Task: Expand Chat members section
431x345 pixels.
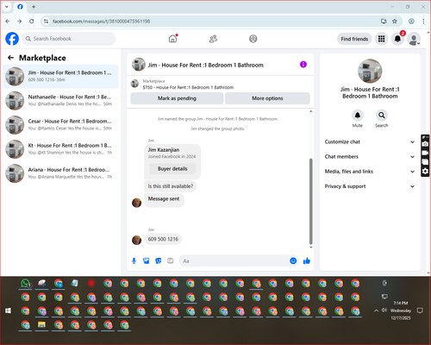Action: pos(370,157)
